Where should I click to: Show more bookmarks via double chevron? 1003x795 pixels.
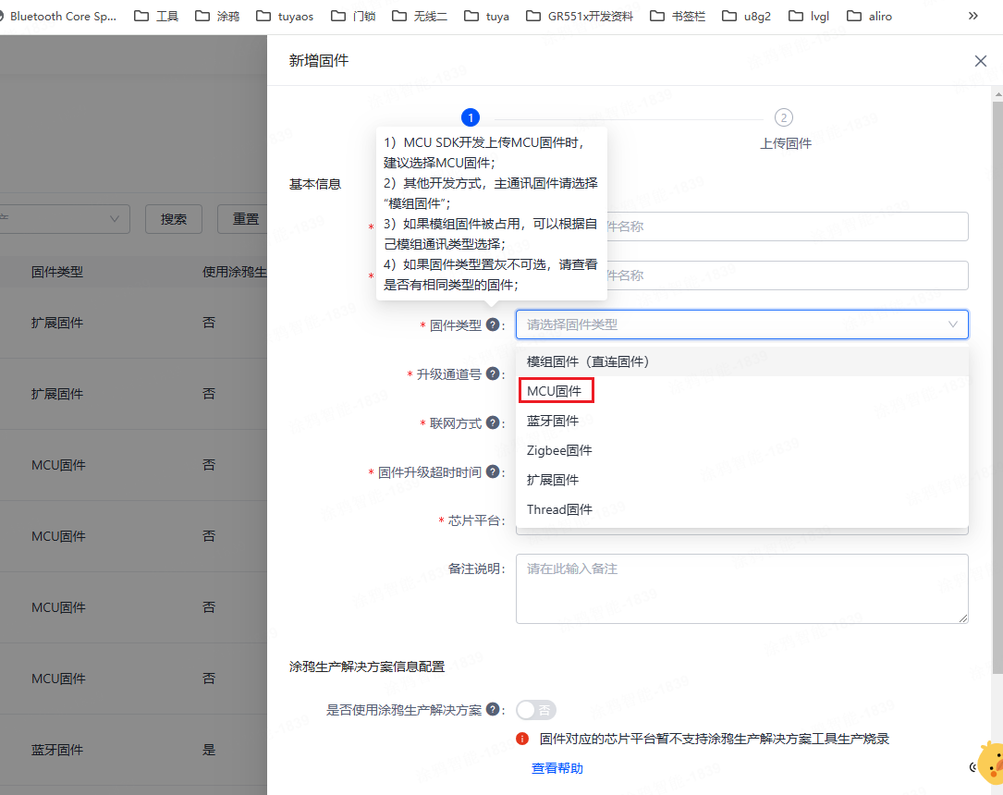(972, 16)
